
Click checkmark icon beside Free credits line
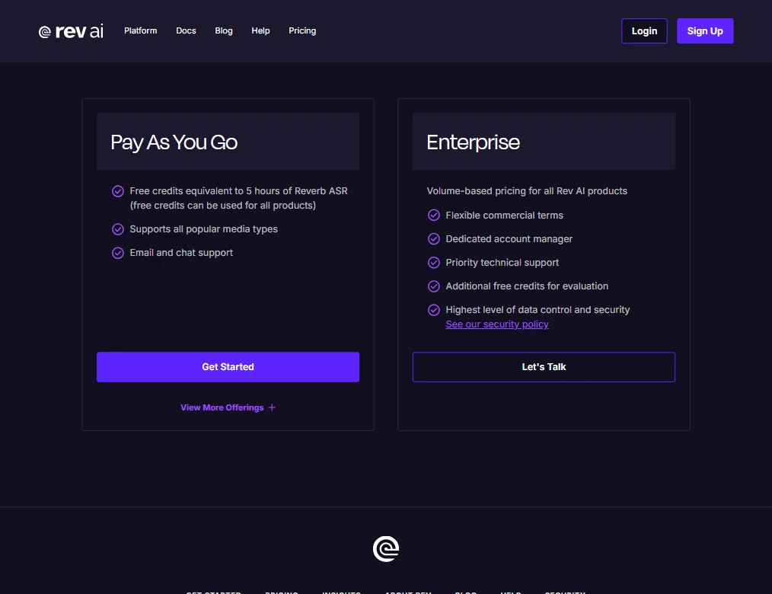[118, 191]
